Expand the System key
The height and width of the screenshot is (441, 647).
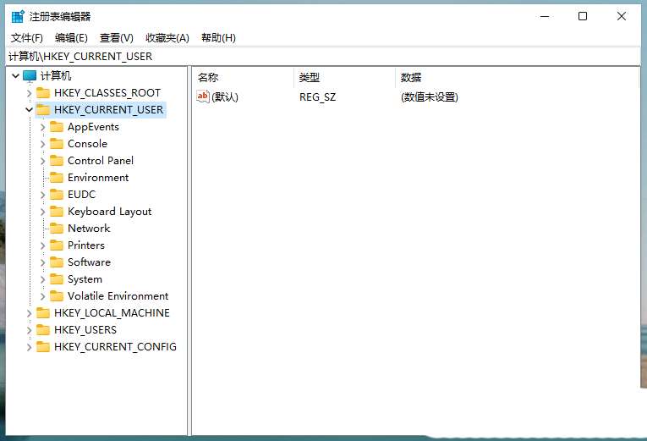coord(42,279)
